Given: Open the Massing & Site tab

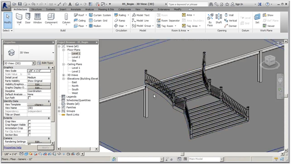Looking at the screenshot, I should (x=106, y=9).
